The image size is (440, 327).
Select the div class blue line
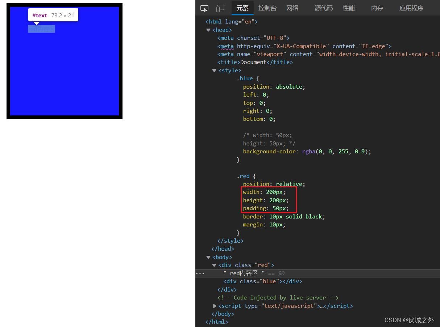tap(263, 281)
